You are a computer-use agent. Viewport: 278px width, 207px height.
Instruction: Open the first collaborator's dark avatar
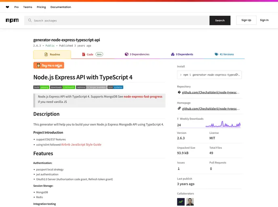coord(181,202)
